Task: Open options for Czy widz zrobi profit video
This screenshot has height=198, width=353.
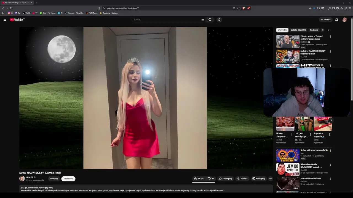Action: tap(330, 150)
